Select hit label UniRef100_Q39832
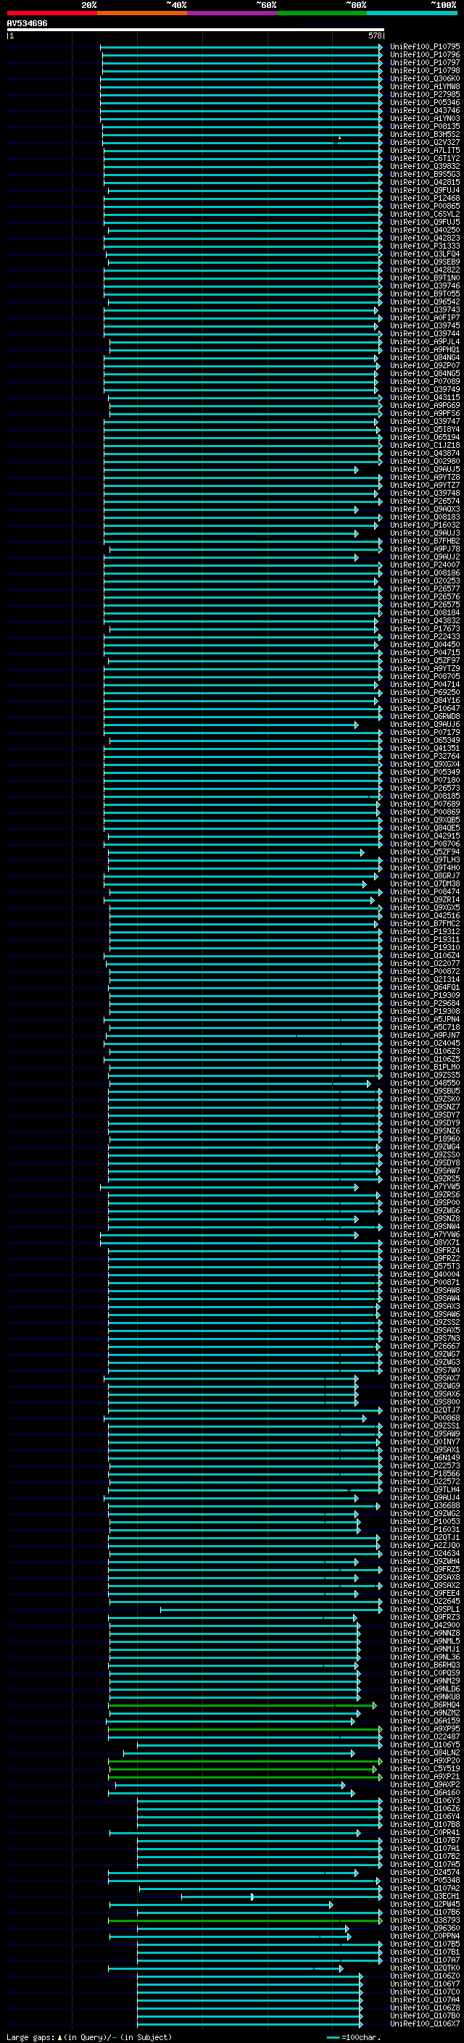Viewport: 464px width, 2043px height. click(424, 166)
